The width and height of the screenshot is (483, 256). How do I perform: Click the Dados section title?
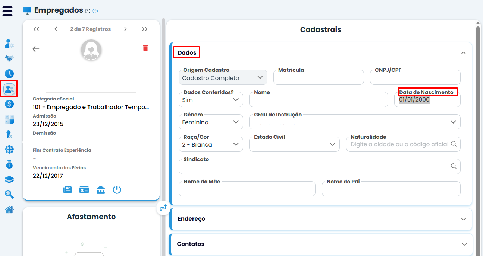point(187,53)
